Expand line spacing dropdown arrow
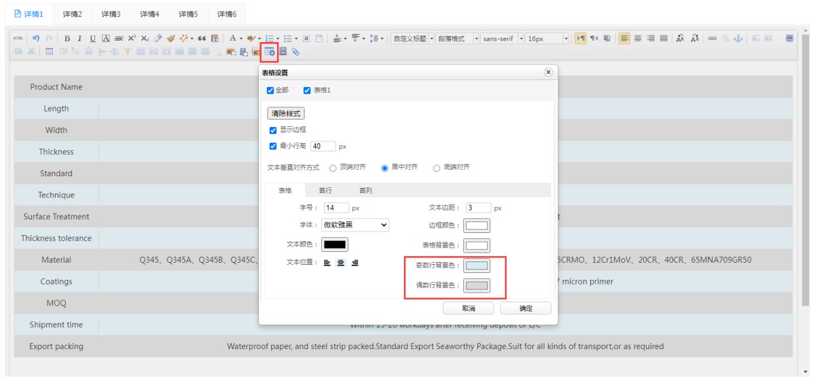Image resolution: width=815 pixels, height=381 pixels. coord(382,39)
